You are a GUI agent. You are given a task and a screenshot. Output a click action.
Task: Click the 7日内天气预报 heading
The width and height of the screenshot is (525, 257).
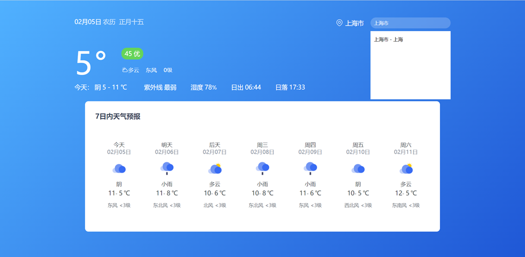[x=118, y=116]
